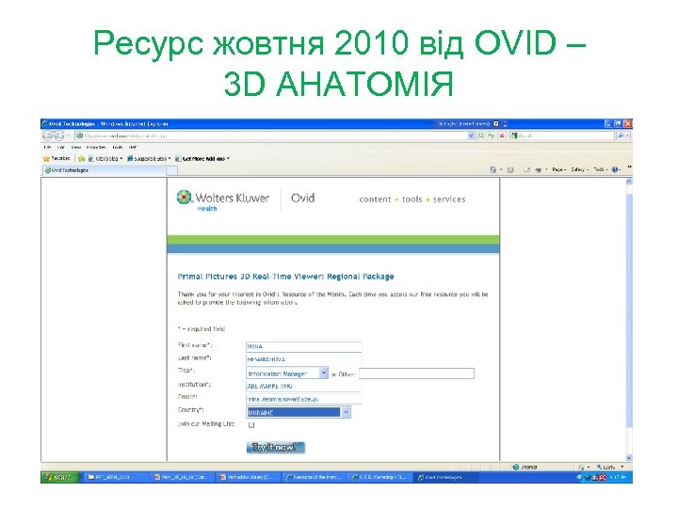Click the search magnifier icon in toolbar
This screenshot has height=508, width=678.
pos(621,135)
